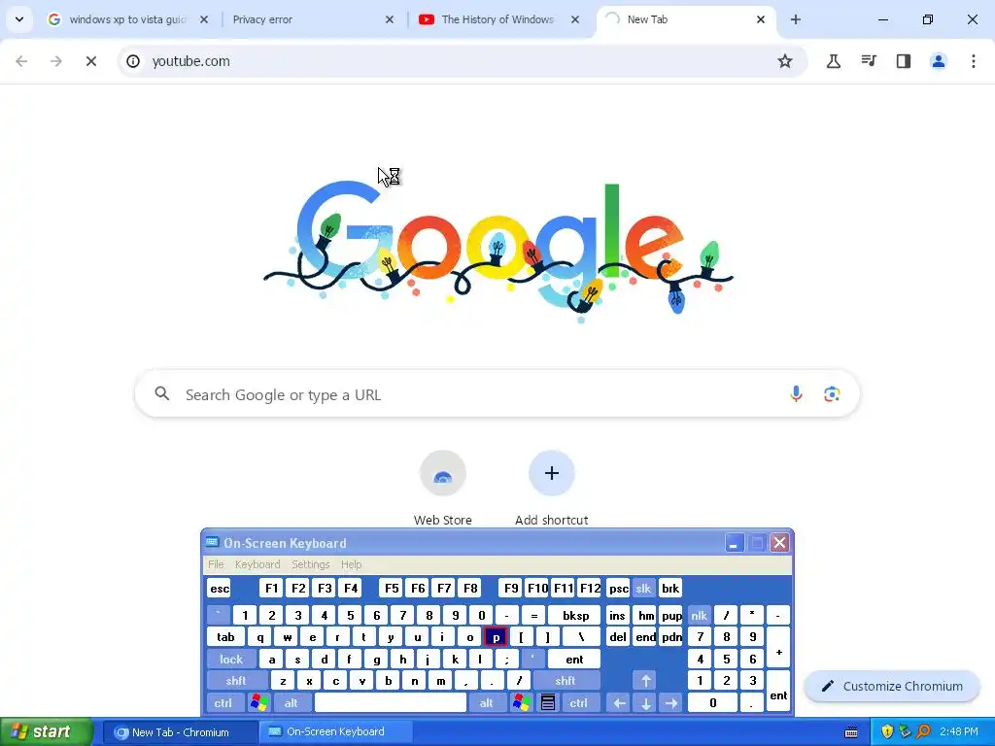Open the media controls icon in toolbar

[869, 61]
